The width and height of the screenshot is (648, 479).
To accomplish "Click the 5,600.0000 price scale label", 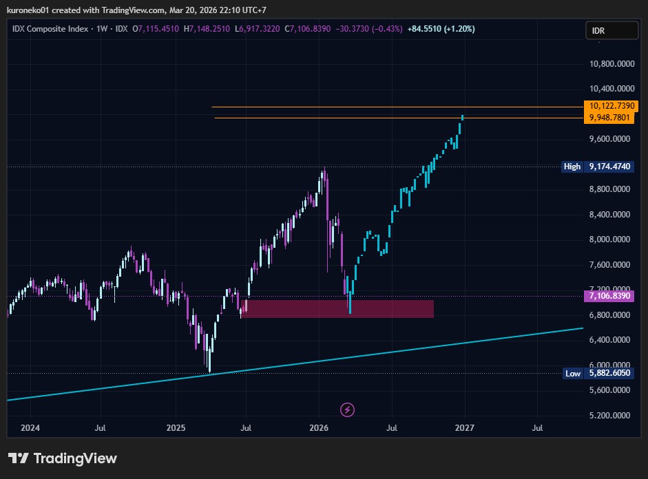I will click(x=609, y=390).
